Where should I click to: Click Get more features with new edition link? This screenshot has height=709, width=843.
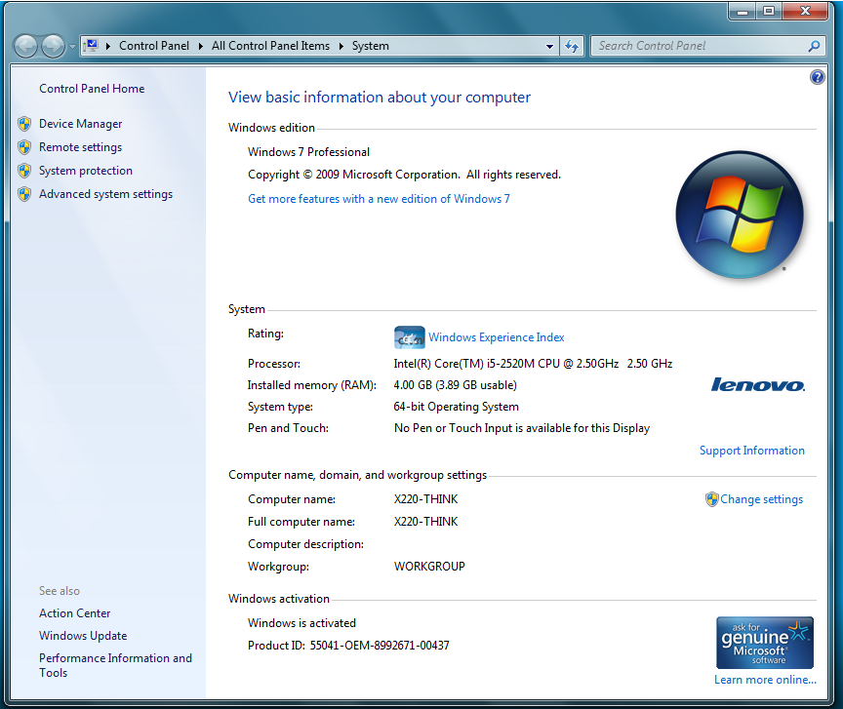pos(379,199)
